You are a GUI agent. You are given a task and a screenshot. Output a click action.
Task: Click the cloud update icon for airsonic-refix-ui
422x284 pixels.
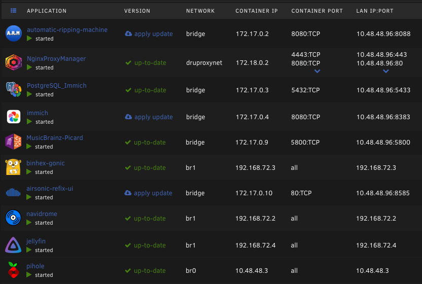(128, 193)
